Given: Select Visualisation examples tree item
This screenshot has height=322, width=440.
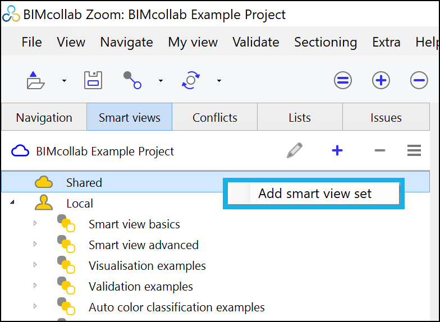Looking at the screenshot, I should coord(147,266).
